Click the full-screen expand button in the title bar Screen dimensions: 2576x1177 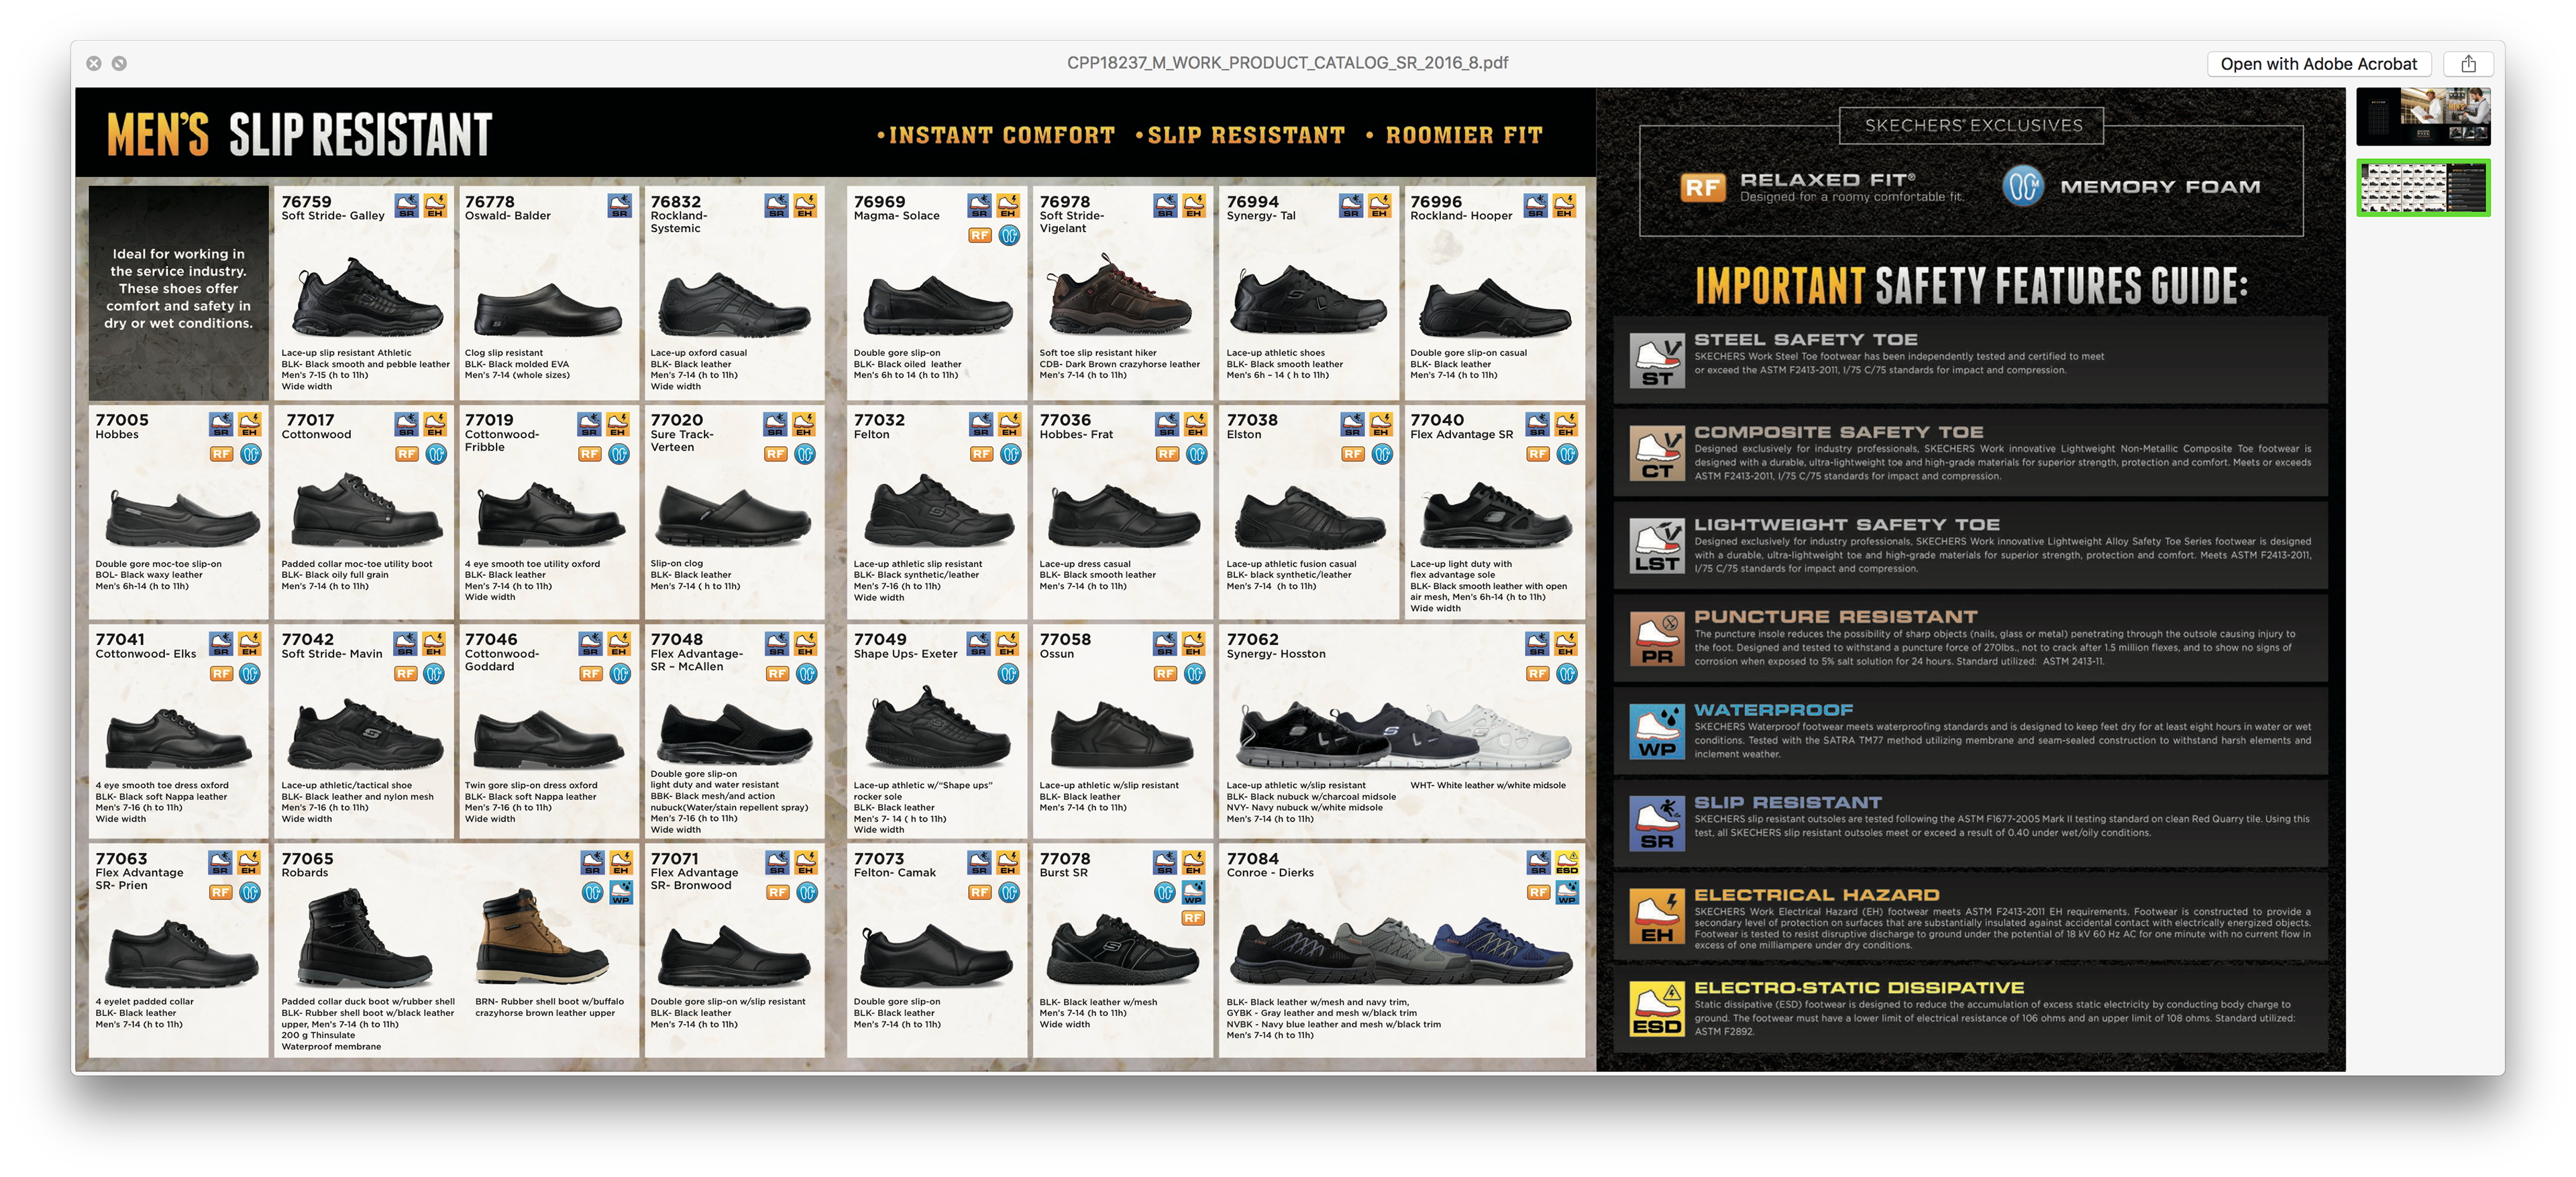119,63
